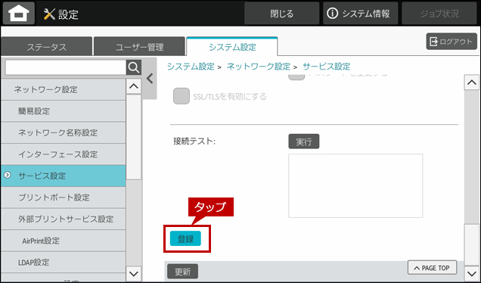Run connection test with 実行 button
481x283 pixels.
point(304,141)
